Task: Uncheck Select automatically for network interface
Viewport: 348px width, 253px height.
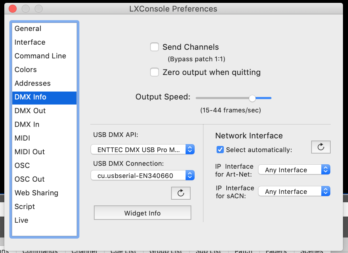Action: point(220,150)
